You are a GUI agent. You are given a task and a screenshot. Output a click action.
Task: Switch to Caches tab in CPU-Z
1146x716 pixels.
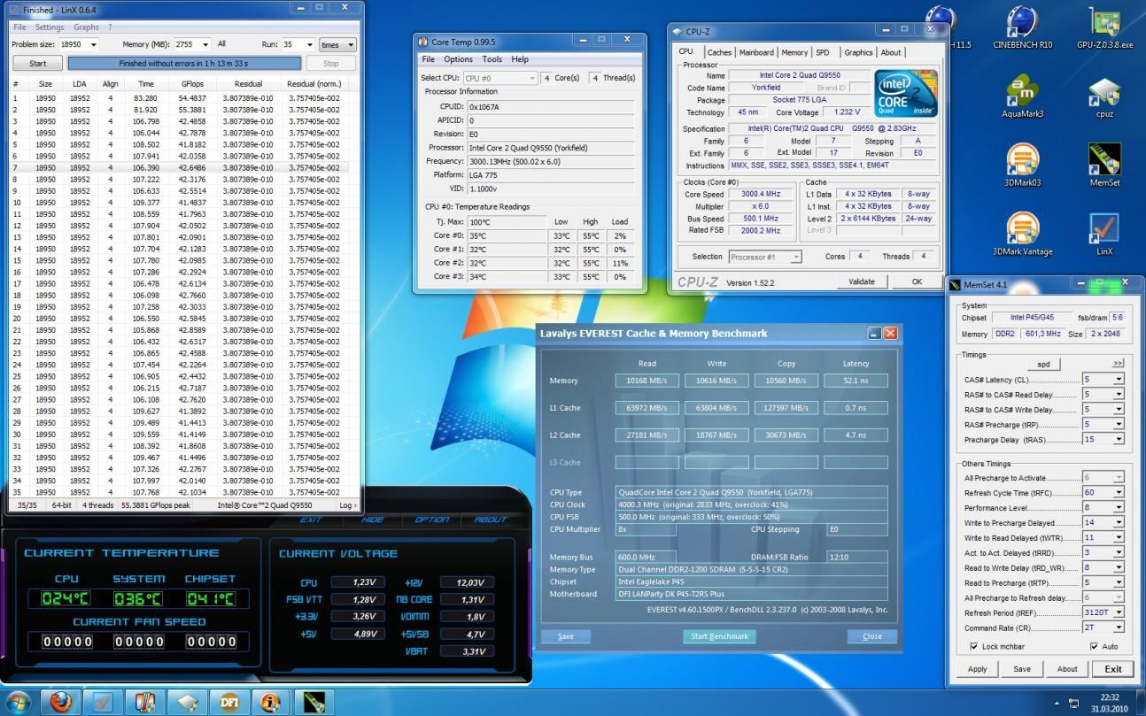pos(719,52)
